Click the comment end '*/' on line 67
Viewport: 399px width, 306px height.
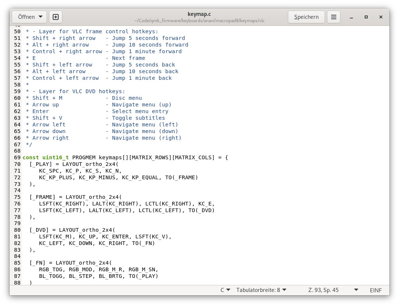pos(29,144)
